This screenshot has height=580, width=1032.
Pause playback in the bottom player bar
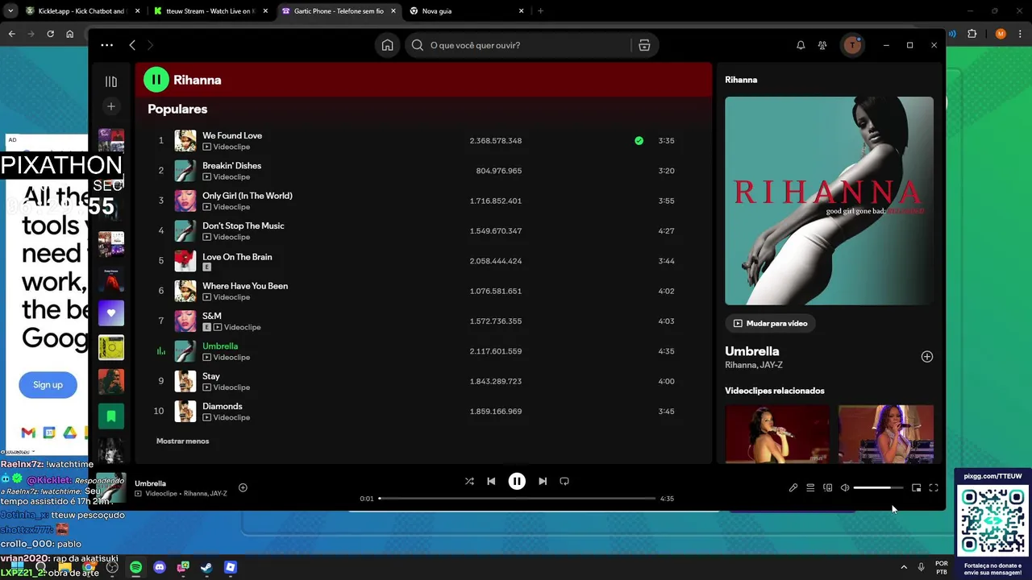(517, 481)
